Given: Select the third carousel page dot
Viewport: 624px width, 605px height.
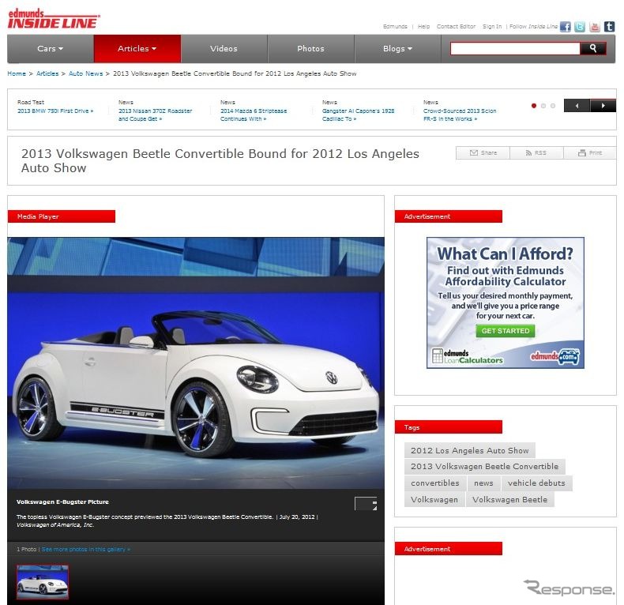Looking at the screenshot, I should click(553, 106).
